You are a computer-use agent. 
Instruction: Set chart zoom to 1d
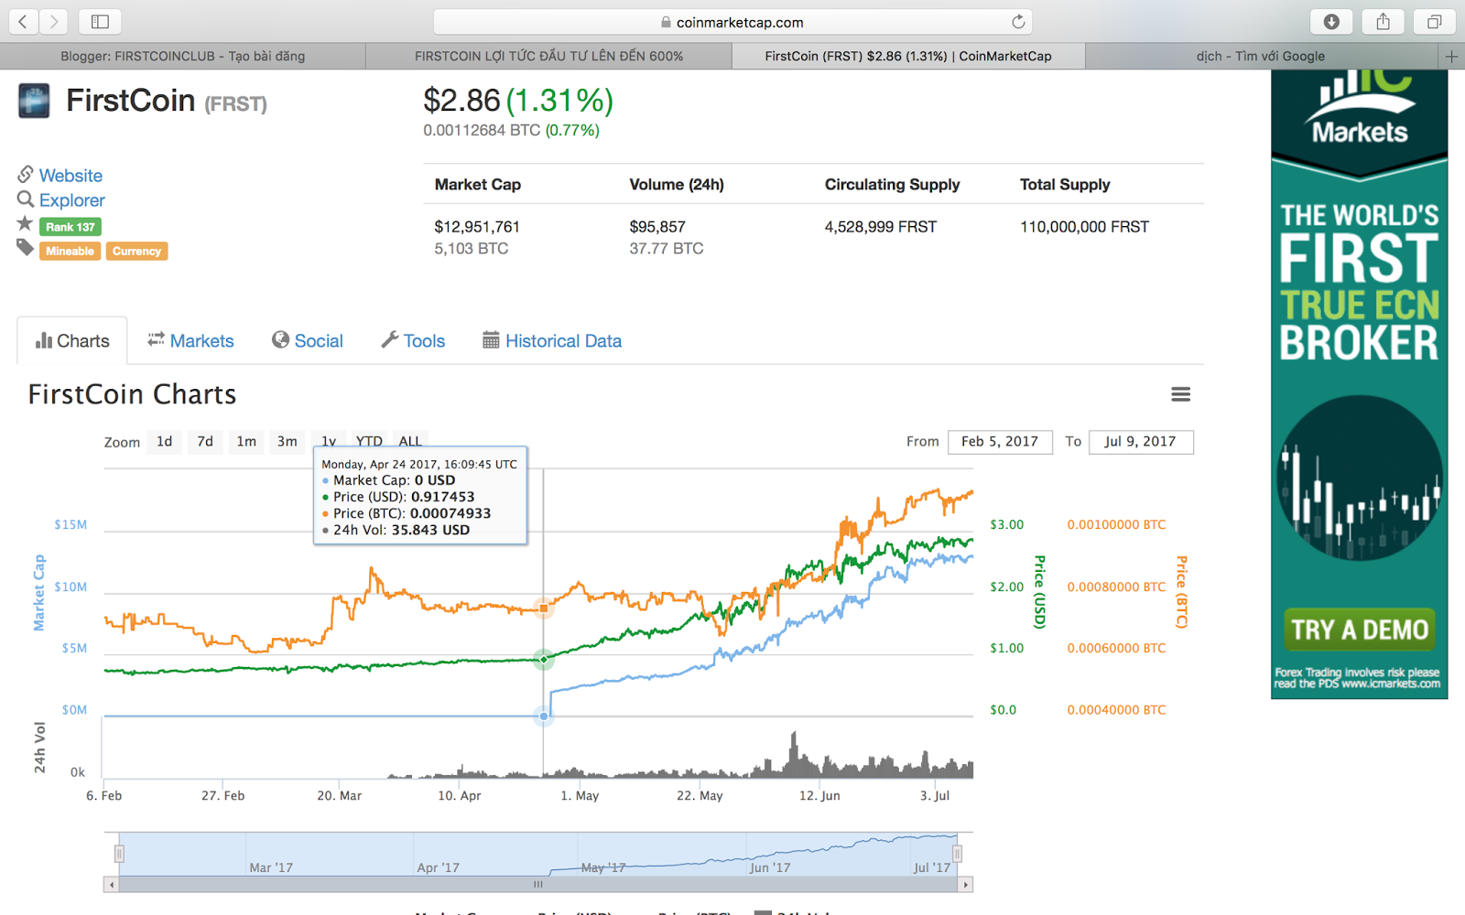tap(164, 441)
